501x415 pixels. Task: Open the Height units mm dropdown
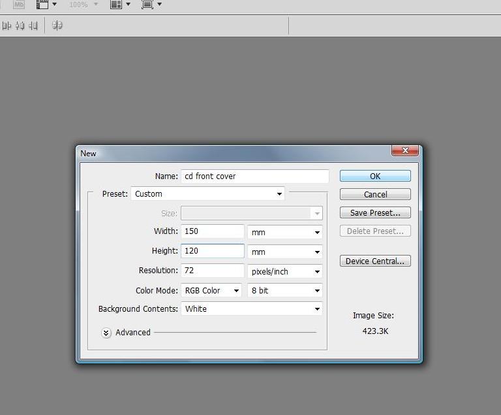tap(284, 252)
